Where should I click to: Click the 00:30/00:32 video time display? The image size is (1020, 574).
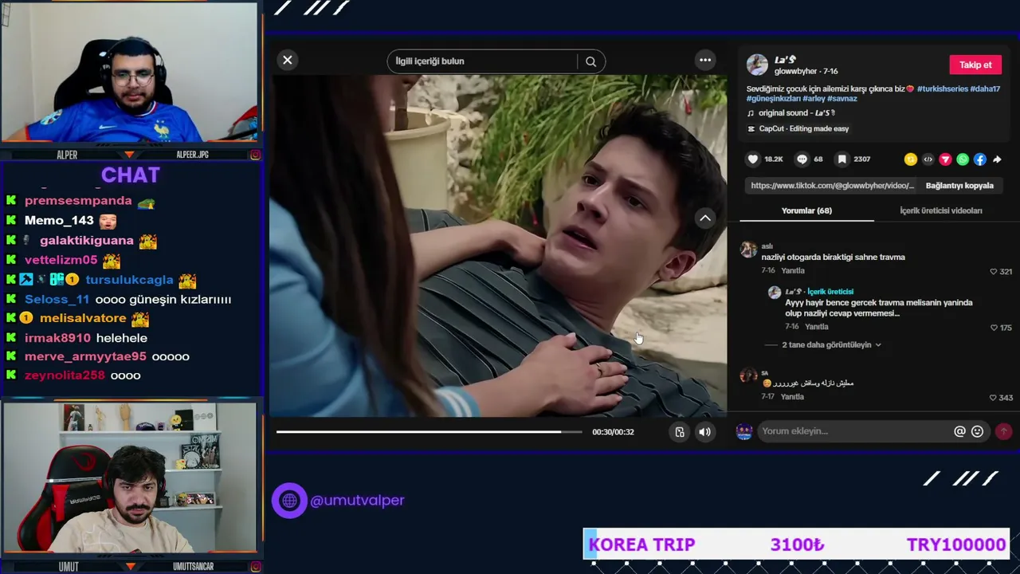click(x=613, y=432)
